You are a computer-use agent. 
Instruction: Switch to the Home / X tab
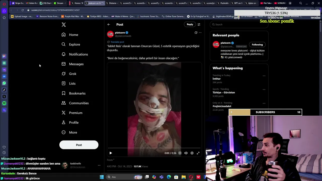(x=77, y=3)
